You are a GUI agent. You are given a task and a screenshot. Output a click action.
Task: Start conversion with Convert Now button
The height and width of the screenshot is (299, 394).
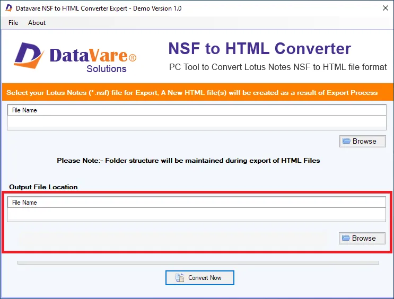pyautogui.click(x=200, y=278)
